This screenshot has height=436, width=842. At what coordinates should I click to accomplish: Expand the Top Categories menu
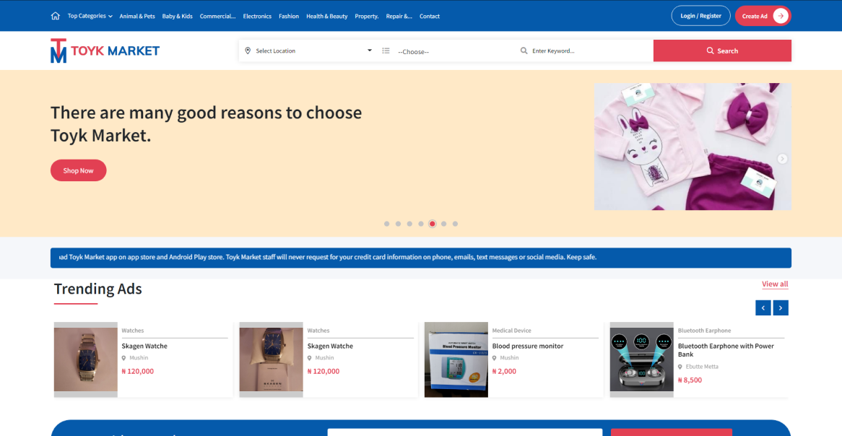[x=90, y=16]
